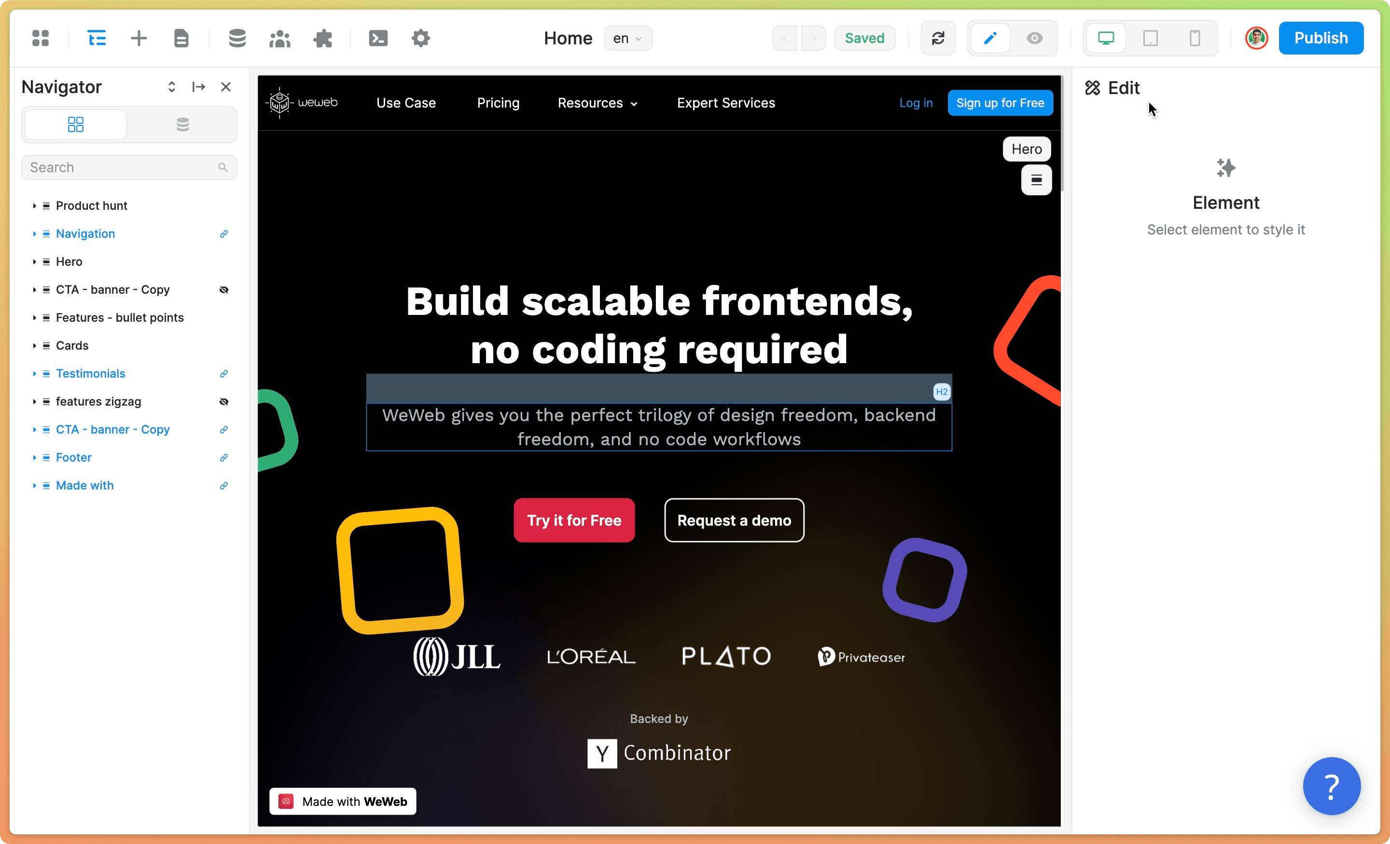Click the Navigator search field
1390x844 pixels.
121,167
